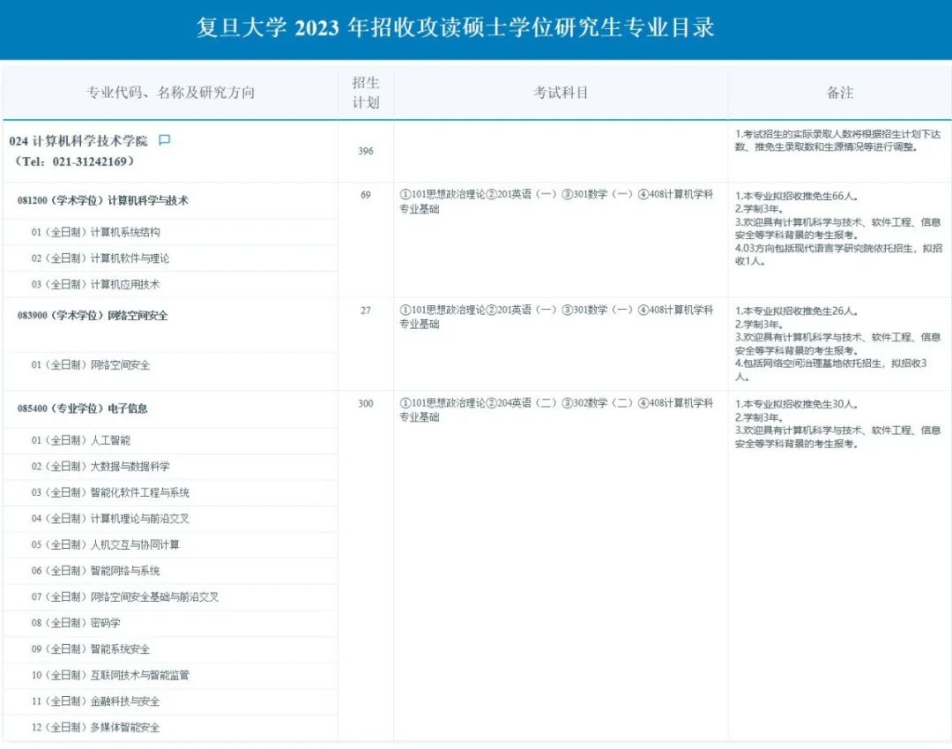Click the 专业代码、名称及研究方向 column header

click(170, 93)
